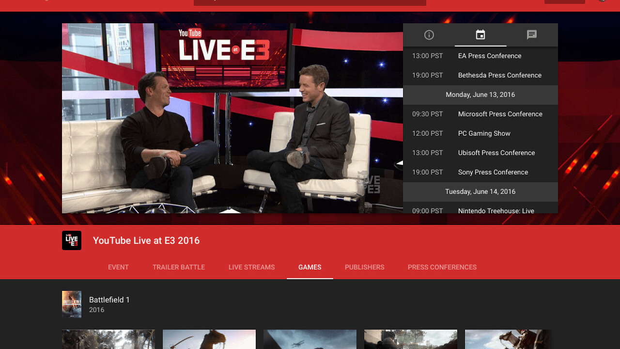Open the TRAILER BATTLE tab
This screenshot has height=349, width=620.
point(178,267)
